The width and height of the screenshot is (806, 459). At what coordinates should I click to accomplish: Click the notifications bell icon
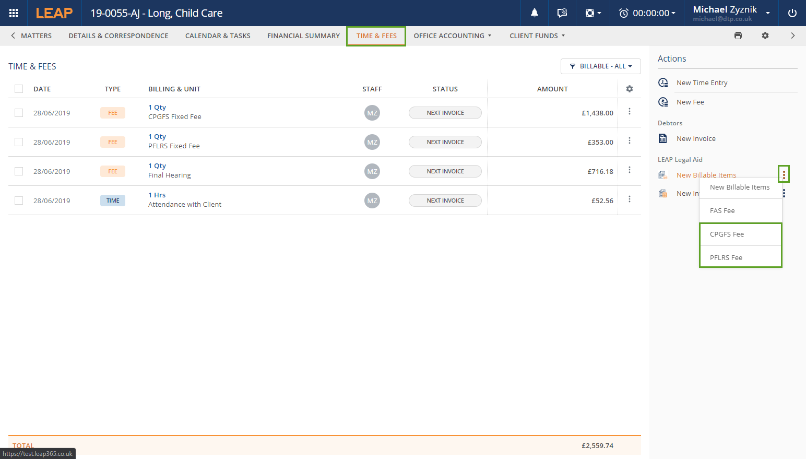click(535, 13)
